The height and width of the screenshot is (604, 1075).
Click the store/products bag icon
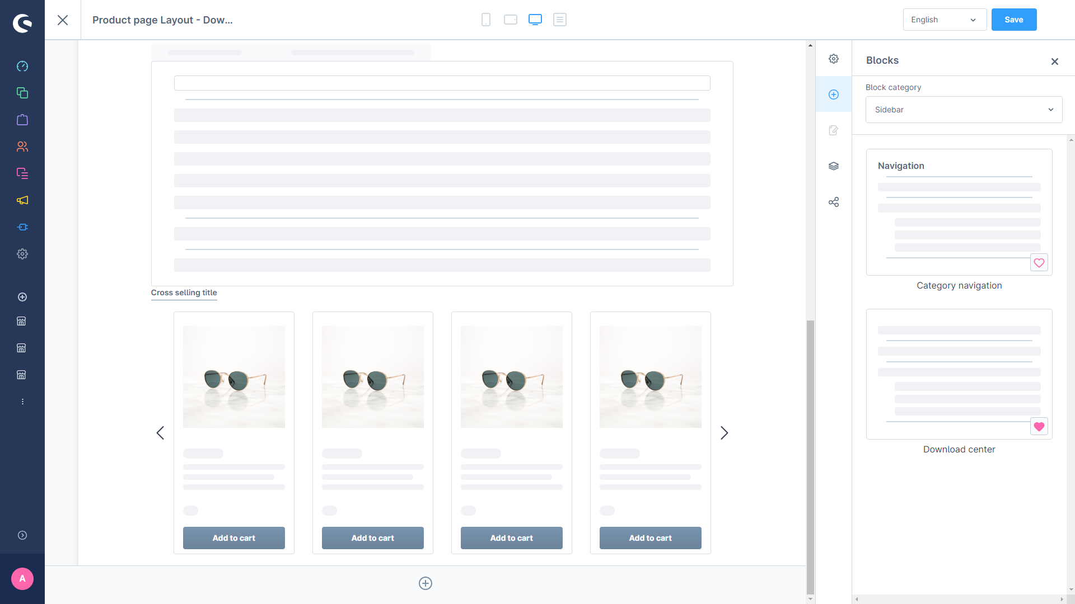(22, 120)
